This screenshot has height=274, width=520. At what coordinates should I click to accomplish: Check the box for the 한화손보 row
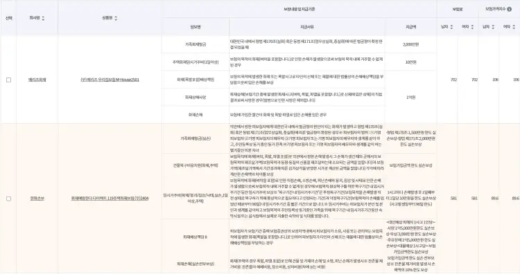click(8, 199)
